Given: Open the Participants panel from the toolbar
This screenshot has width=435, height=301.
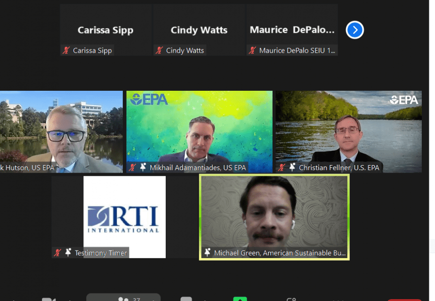Looking at the screenshot, I should click(124, 299).
